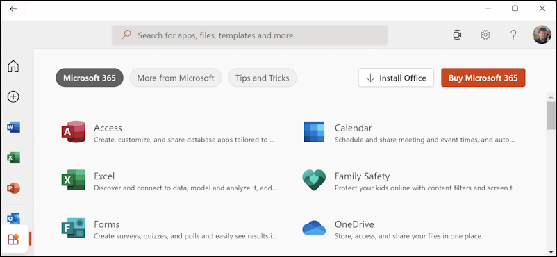The width and height of the screenshot is (557, 257).
Task: Open Home in the left sidebar
Action: pos(13,66)
